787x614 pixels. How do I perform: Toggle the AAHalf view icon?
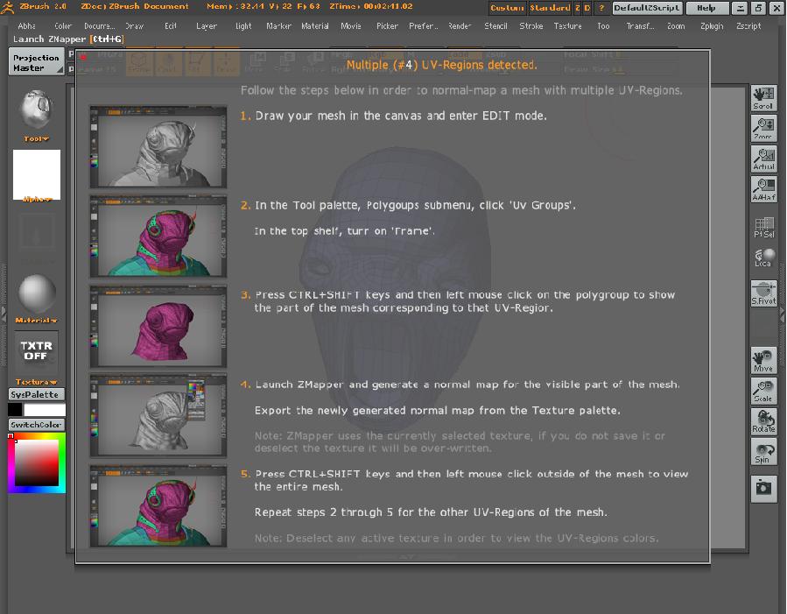(x=763, y=189)
